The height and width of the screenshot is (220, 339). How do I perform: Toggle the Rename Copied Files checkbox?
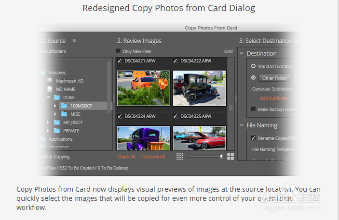pos(253,138)
